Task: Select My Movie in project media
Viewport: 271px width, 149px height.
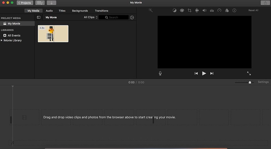Action: pos(17,24)
